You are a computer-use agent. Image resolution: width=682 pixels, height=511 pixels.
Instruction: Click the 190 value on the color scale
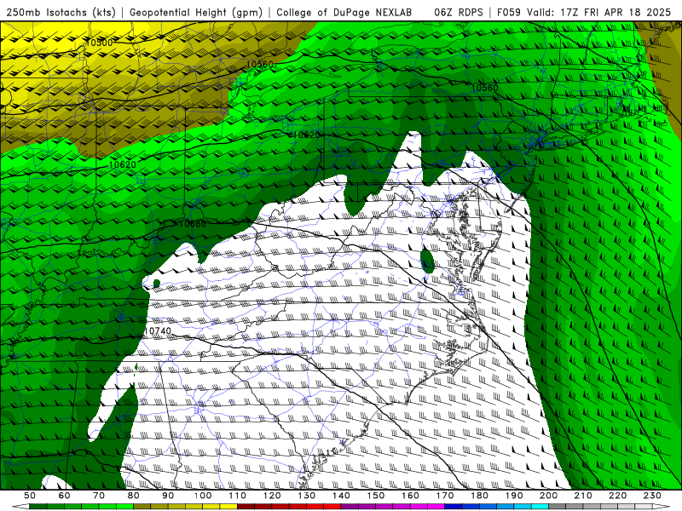click(x=514, y=496)
